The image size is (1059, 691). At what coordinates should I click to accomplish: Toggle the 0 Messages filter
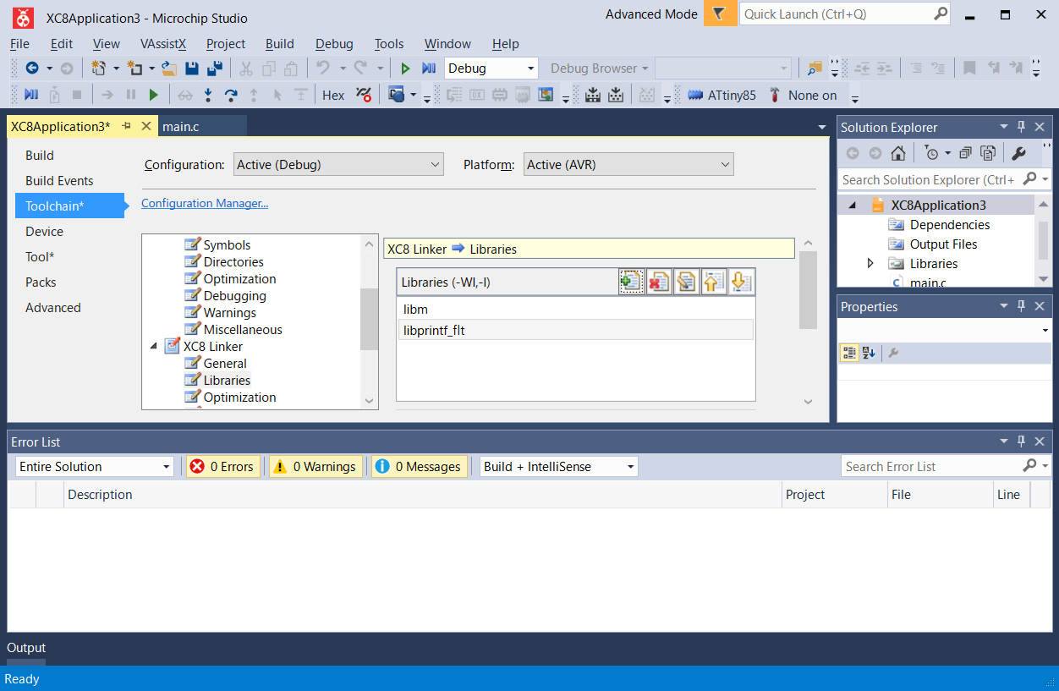419,466
